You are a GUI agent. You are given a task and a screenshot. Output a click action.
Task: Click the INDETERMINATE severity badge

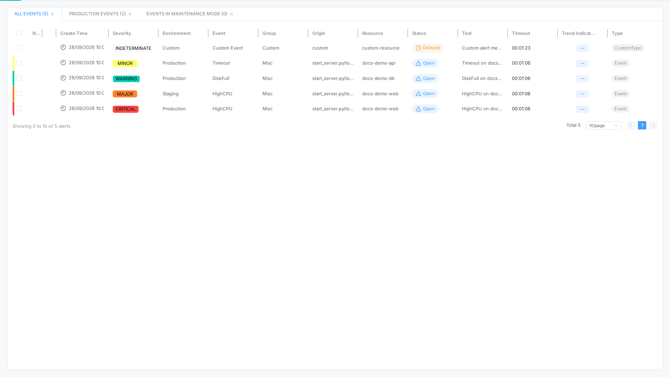pos(133,48)
